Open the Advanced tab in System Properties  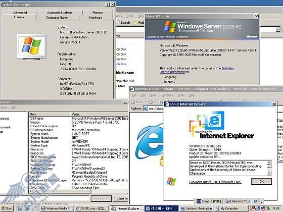[20, 13]
